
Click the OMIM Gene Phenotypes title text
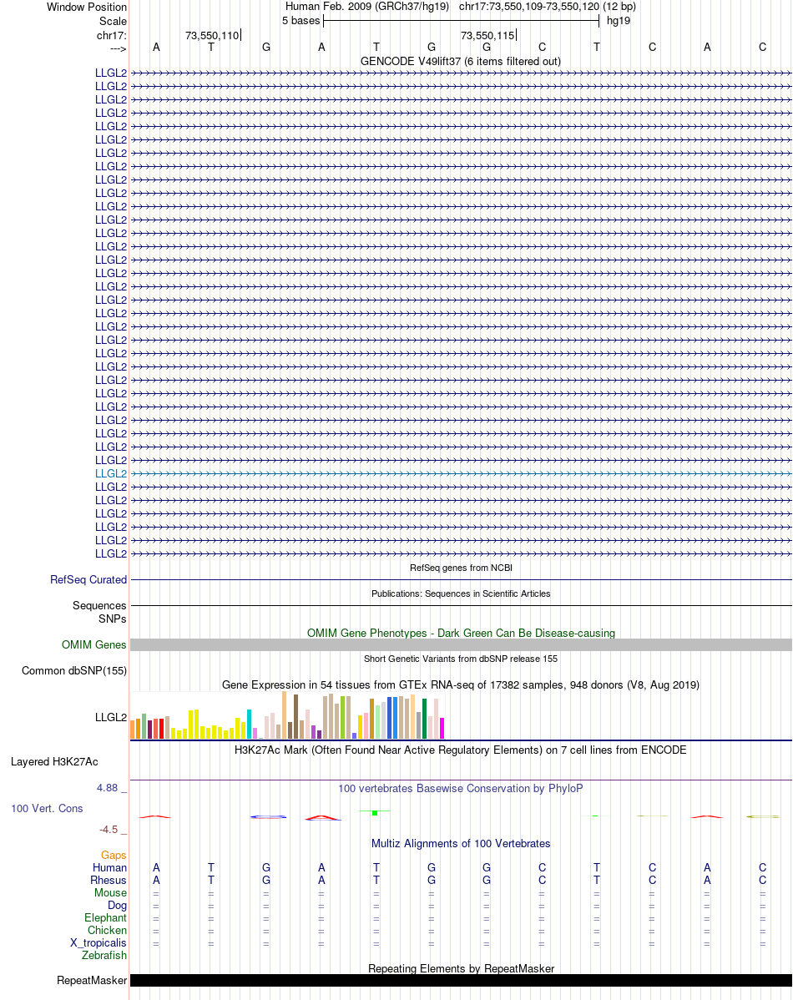(462, 634)
